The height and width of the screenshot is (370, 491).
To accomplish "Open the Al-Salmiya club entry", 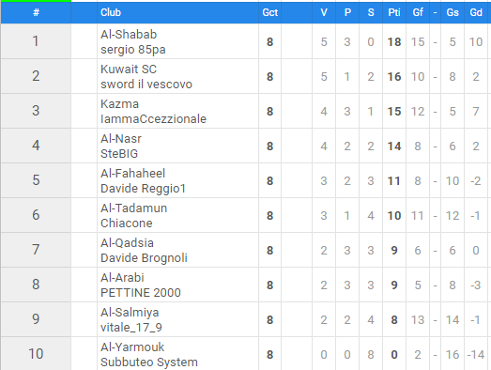I will pyautogui.click(x=130, y=313).
